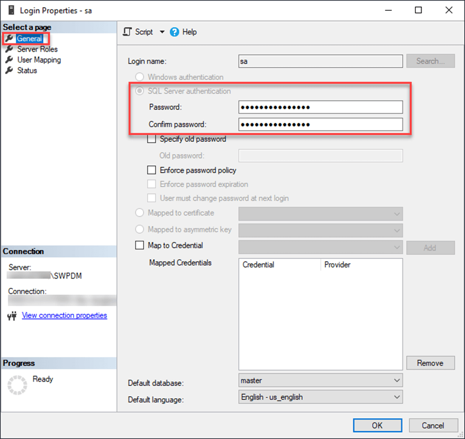Open the Server Roles page
The image size is (465, 439).
37,50
